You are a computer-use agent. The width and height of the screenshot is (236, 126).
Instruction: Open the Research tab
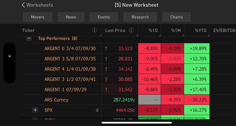pos(140,17)
